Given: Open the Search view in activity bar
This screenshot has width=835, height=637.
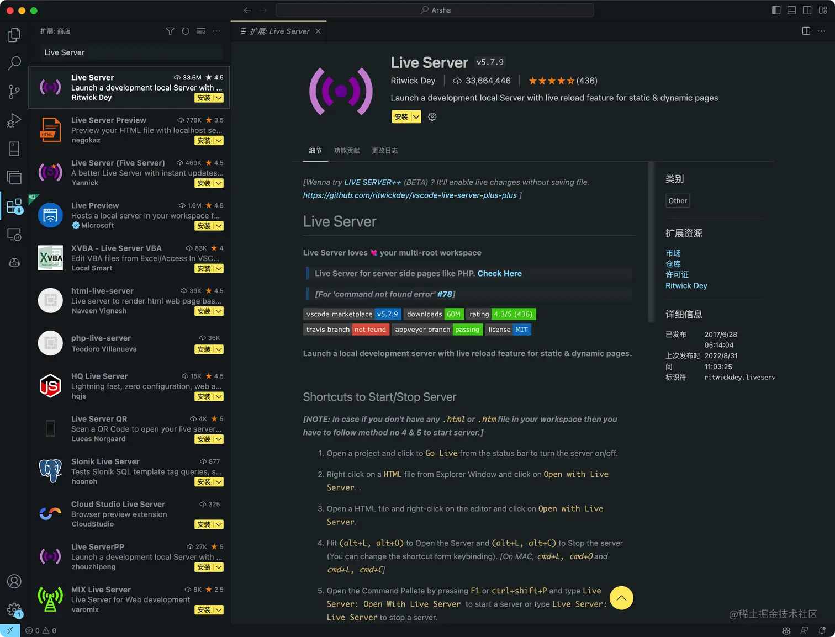Looking at the screenshot, I should (14, 63).
